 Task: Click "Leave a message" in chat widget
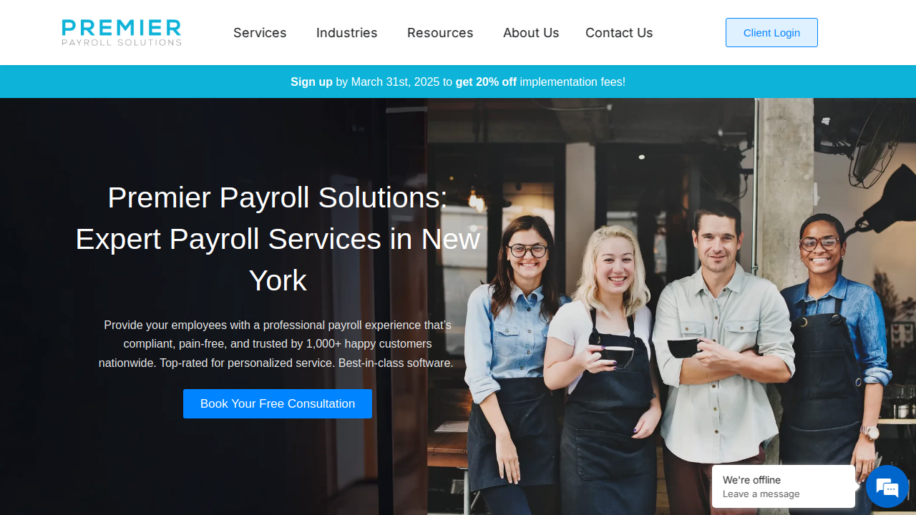click(761, 494)
